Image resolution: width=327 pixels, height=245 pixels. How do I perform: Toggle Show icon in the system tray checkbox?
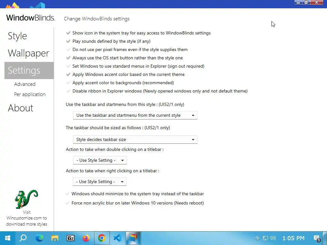coord(68,33)
